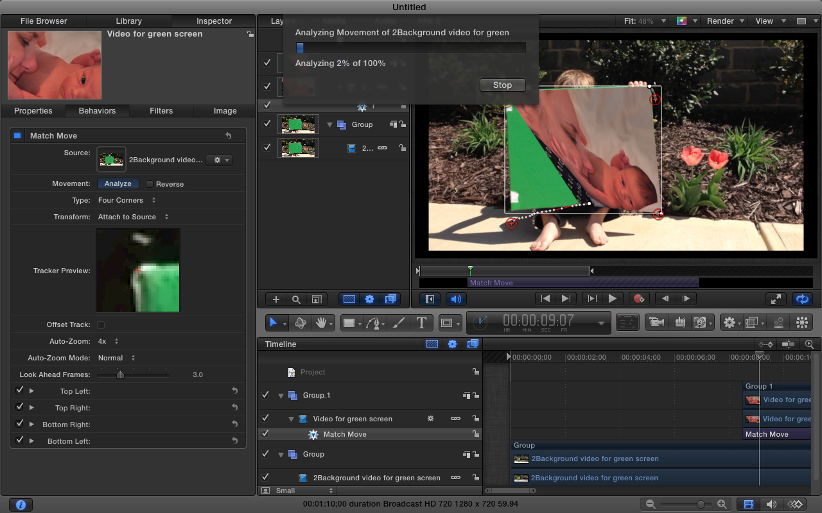Screen dimensions: 822x513
Task: Check the Offset Track checkbox
Action: click(101, 325)
